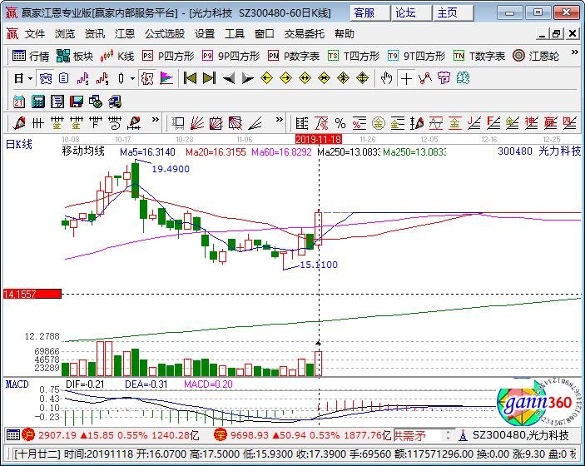Click the red 2019-11-18 date marker
The width and height of the screenshot is (585, 466).
coord(318,139)
